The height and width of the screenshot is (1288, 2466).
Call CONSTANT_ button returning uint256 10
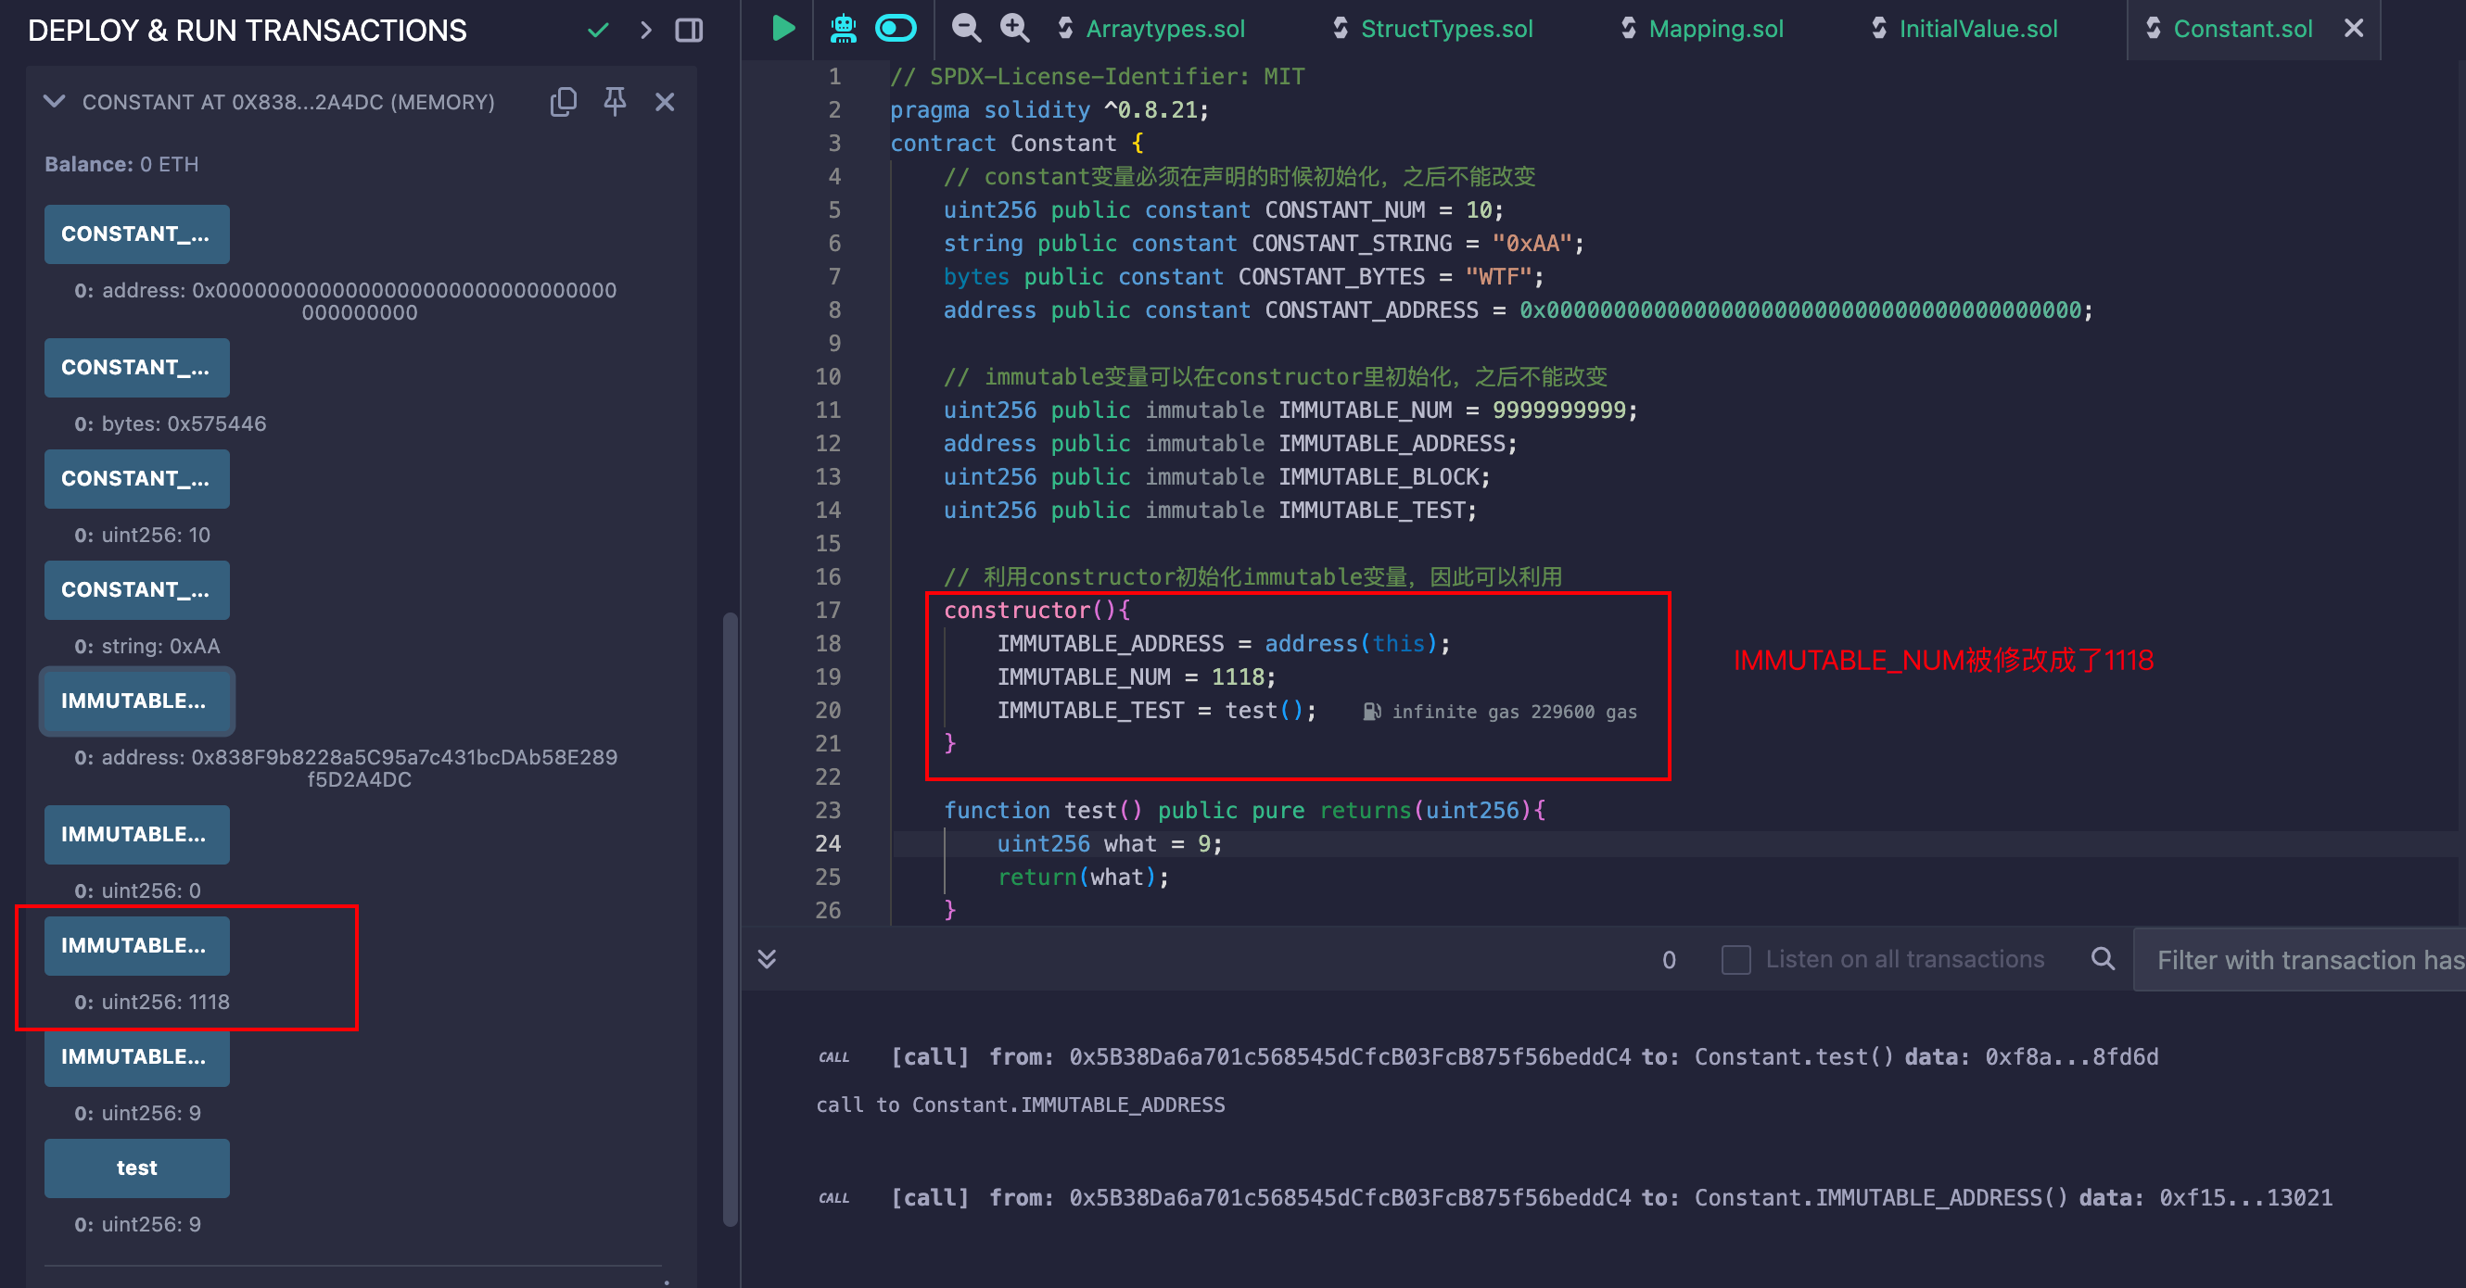click(137, 479)
